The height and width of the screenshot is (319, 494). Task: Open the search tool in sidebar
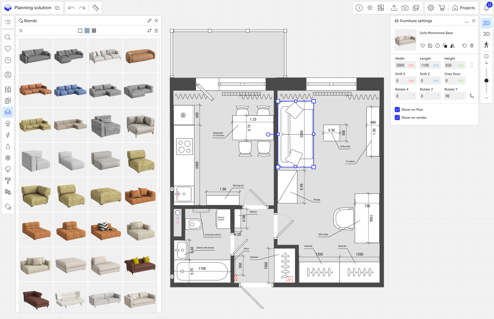click(x=8, y=37)
